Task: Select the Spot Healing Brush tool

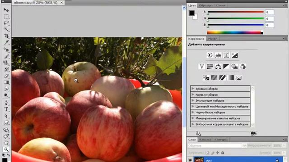Action: point(6,49)
